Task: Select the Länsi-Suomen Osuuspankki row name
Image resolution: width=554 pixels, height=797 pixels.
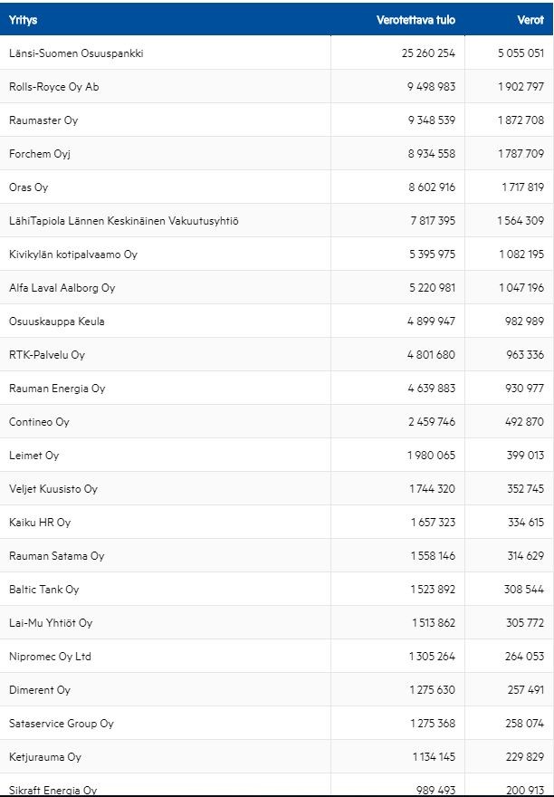Action: pyautogui.click(x=76, y=53)
